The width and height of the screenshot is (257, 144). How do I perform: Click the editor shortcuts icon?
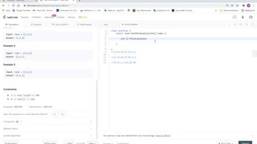[235, 24]
